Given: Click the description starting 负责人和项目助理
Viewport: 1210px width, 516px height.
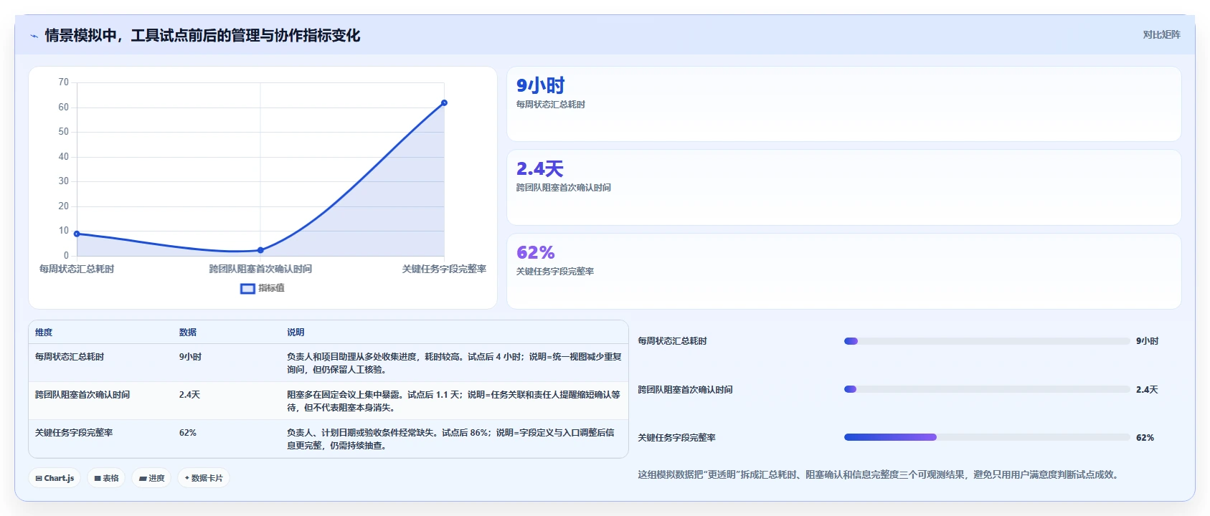Looking at the screenshot, I should click(454, 363).
